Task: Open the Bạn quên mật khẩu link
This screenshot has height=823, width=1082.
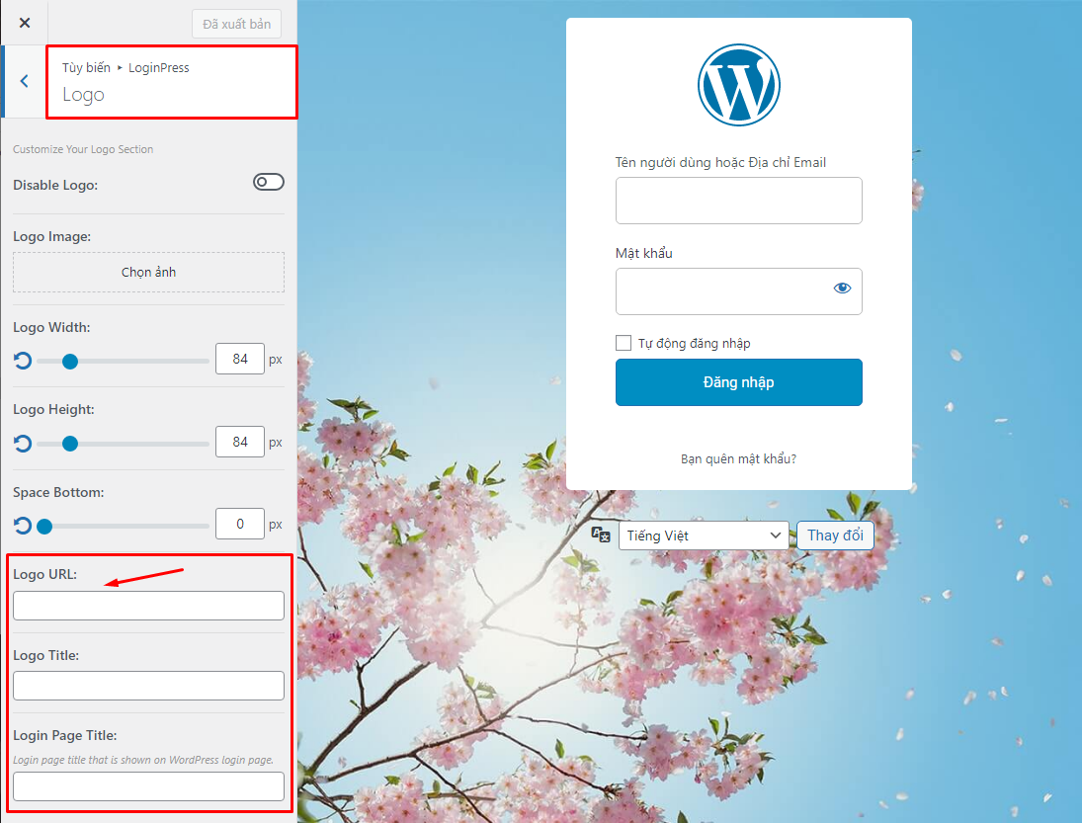Action: point(738,457)
